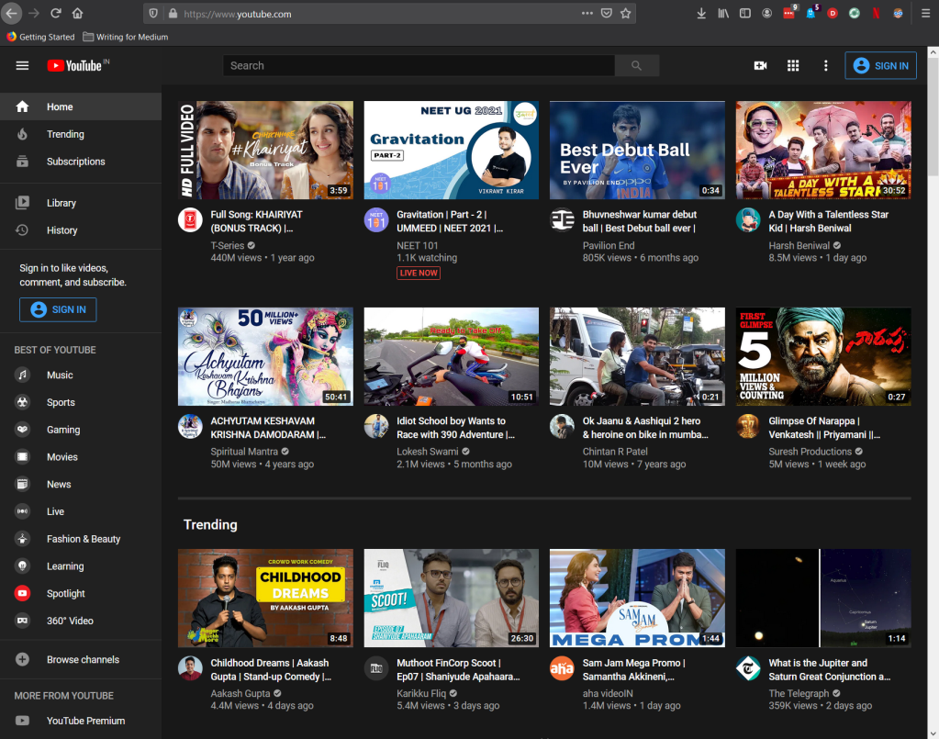The image size is (939, 739).
Task: Click the sidebar SIGN IN button
Action: [58, 310]
